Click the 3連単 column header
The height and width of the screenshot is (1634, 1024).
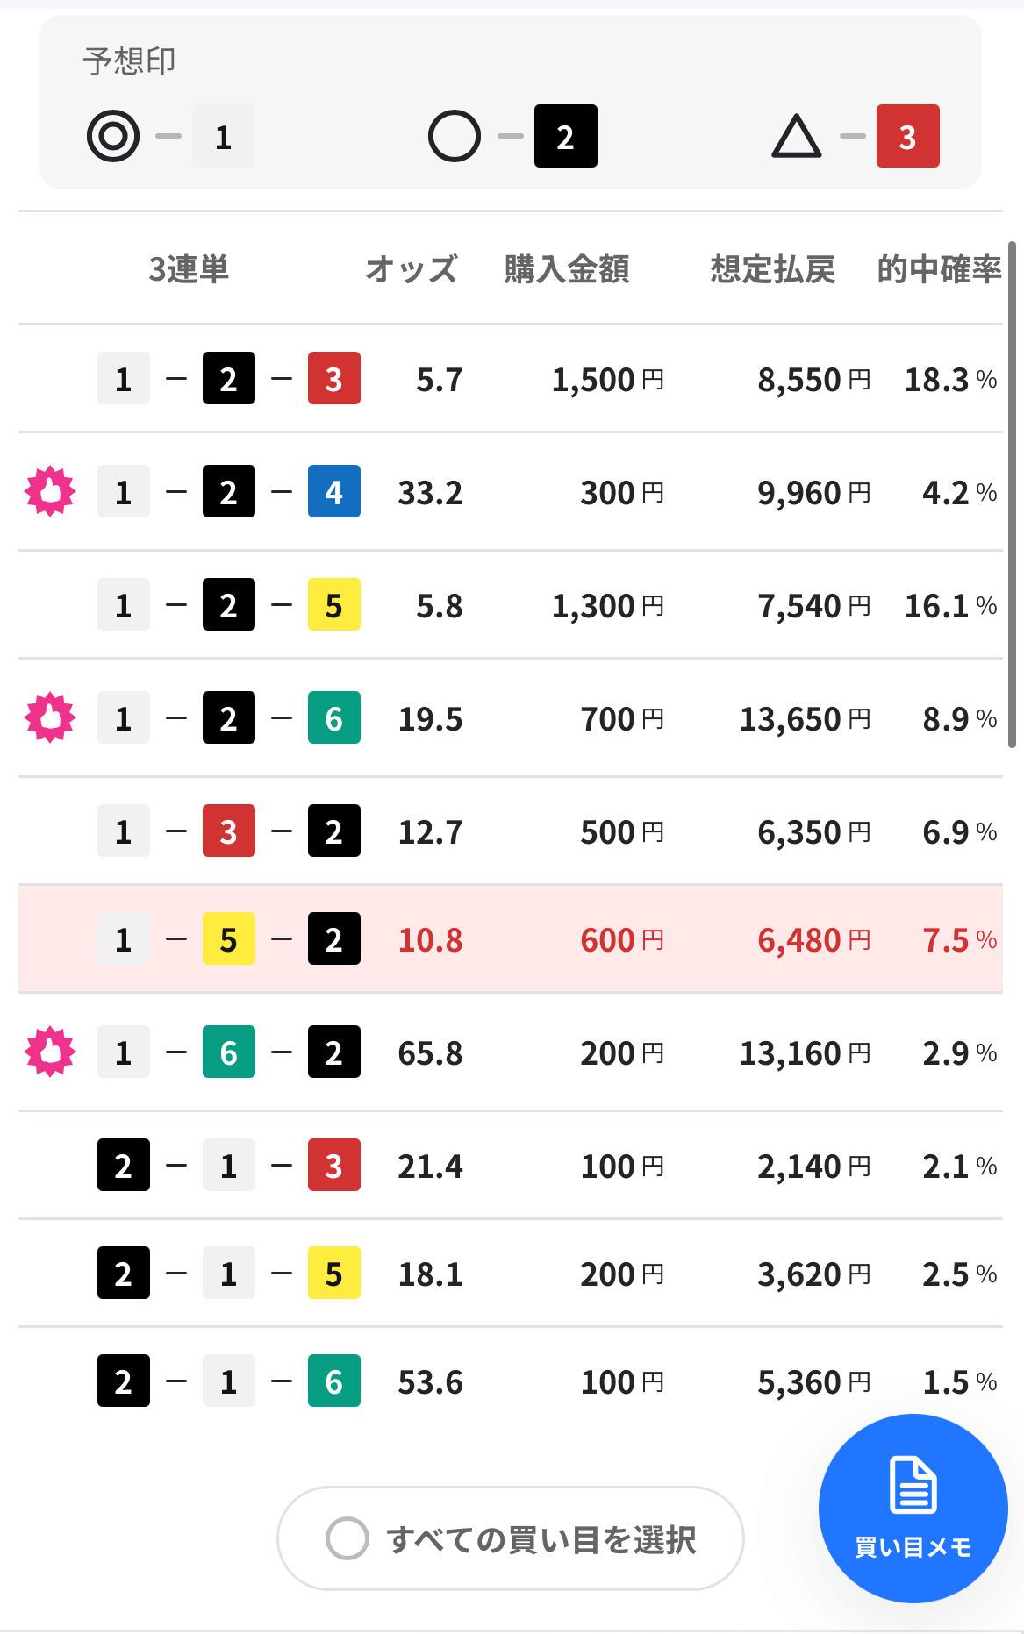(x=189, y=269)
